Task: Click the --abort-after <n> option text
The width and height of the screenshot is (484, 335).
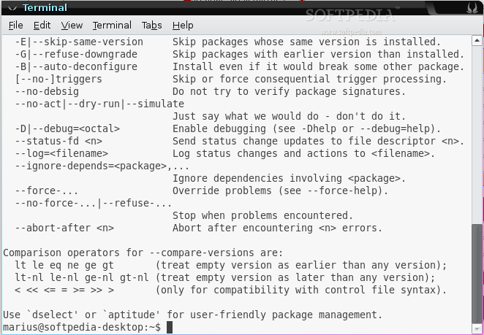Action: (x=64, y=228)
